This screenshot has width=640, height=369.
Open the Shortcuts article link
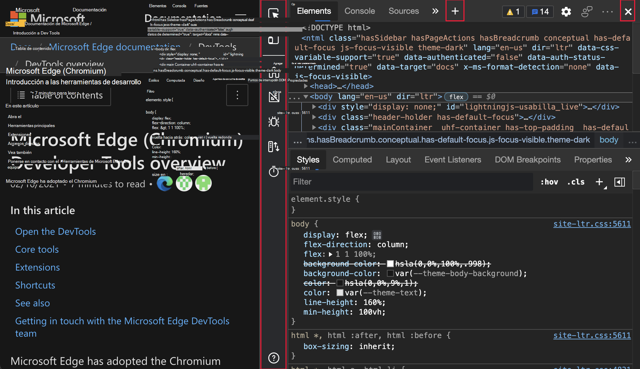[35, 285]
